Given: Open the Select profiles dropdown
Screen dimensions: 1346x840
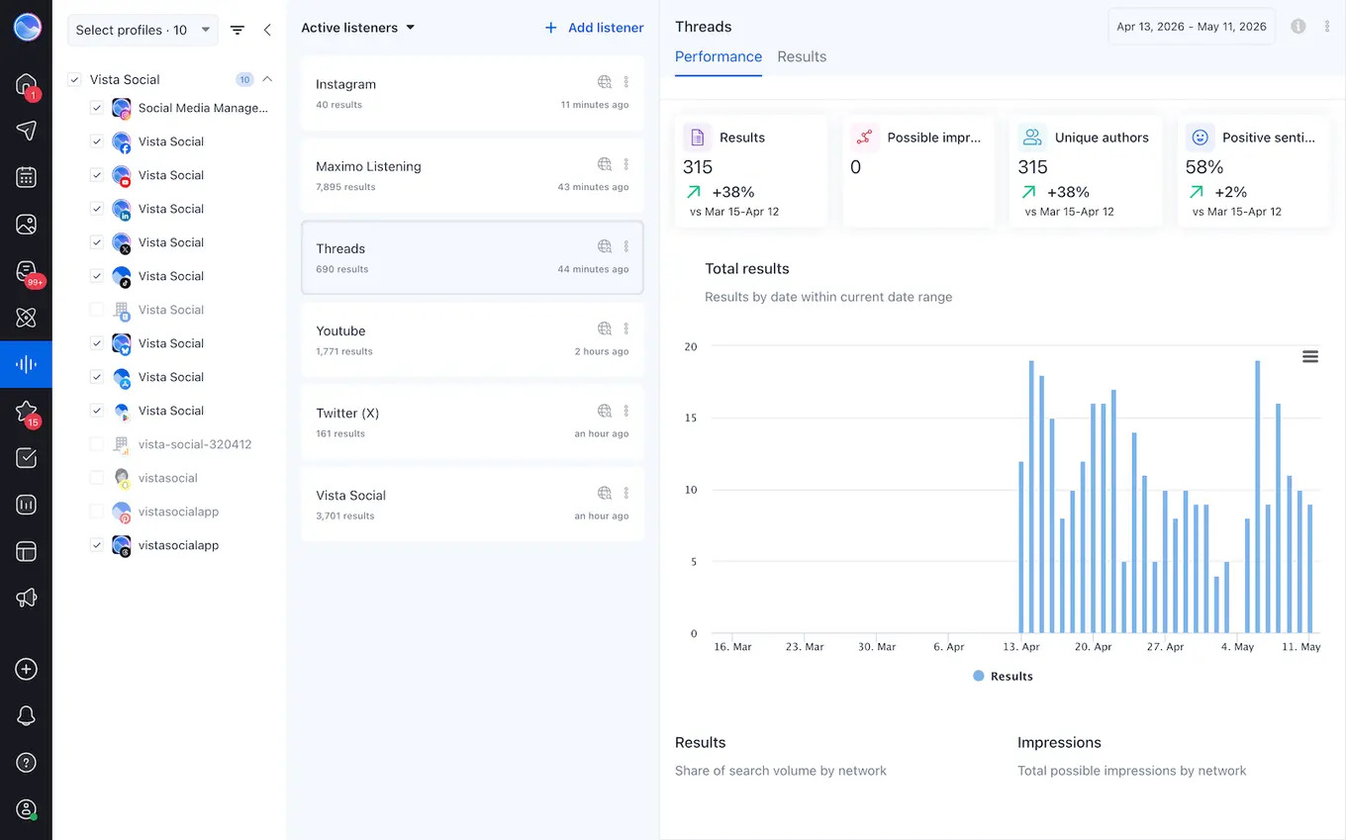Looking at the screenshot, I should pos(144,30).
